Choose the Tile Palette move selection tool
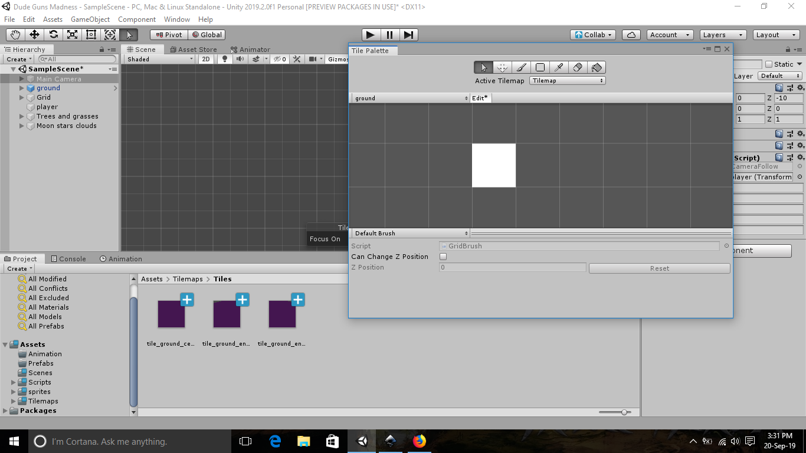This screenshot has width=806, height=453. pos(502,67)
